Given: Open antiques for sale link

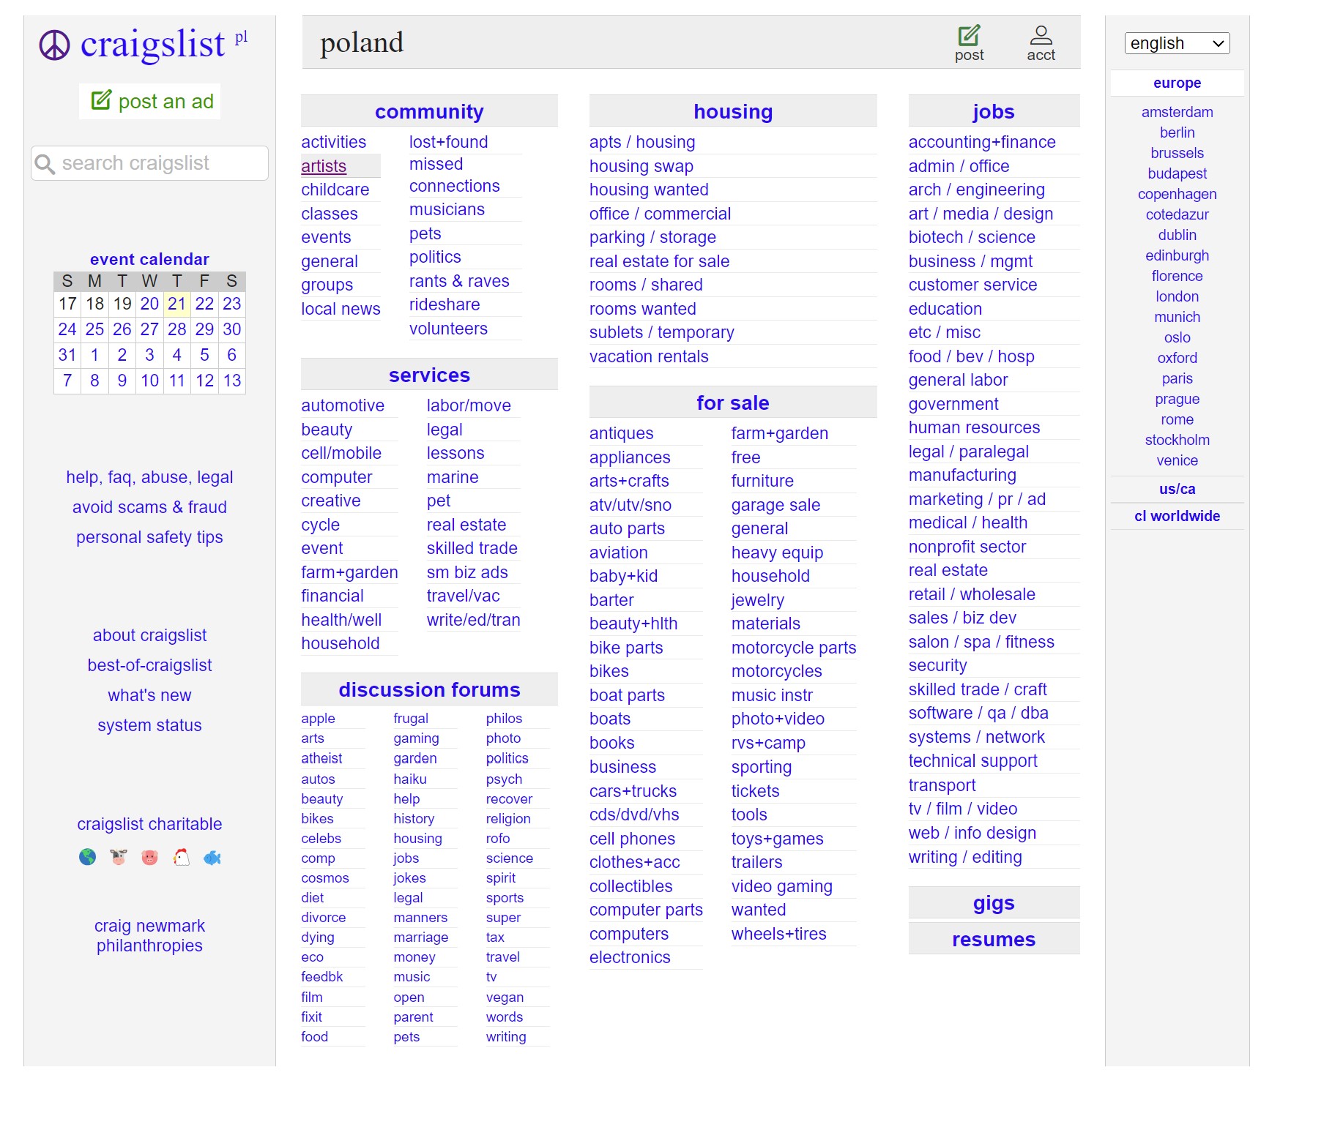Looking at the screenshot, I should (x=621, y=433).
